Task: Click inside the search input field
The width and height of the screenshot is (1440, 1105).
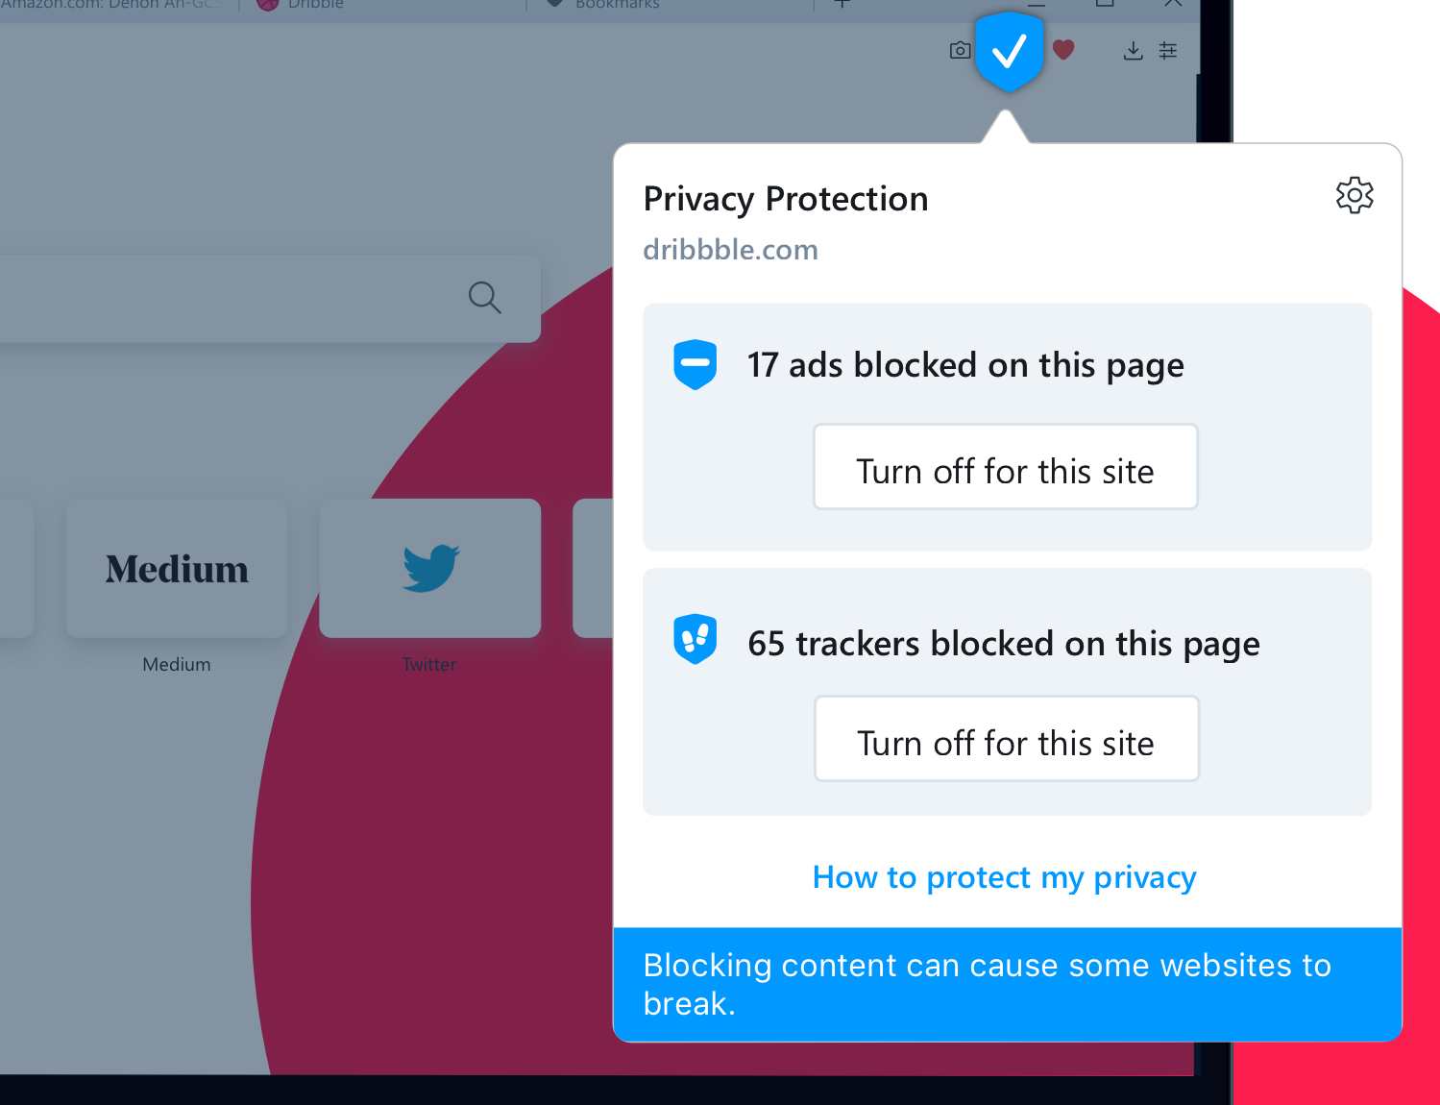Action: [231, 299]
